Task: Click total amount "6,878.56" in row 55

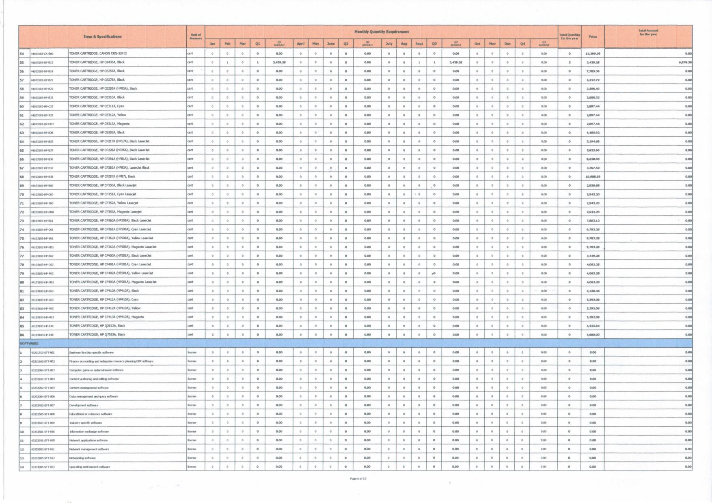Action: pos(648,62)
